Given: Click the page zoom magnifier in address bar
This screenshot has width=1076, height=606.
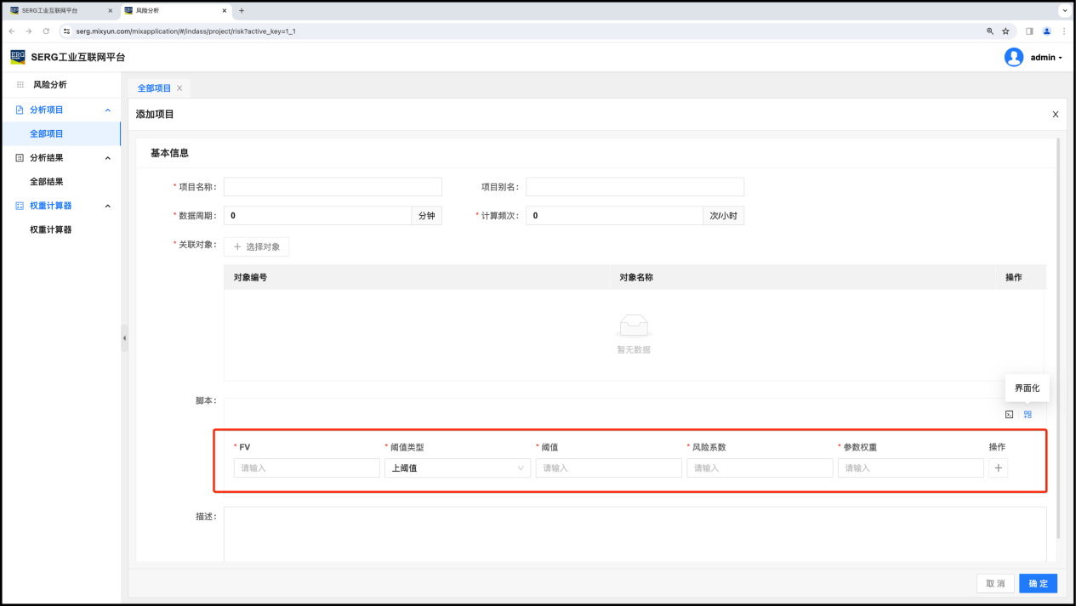Looking at the screenshot, I should tap(989, 31).
